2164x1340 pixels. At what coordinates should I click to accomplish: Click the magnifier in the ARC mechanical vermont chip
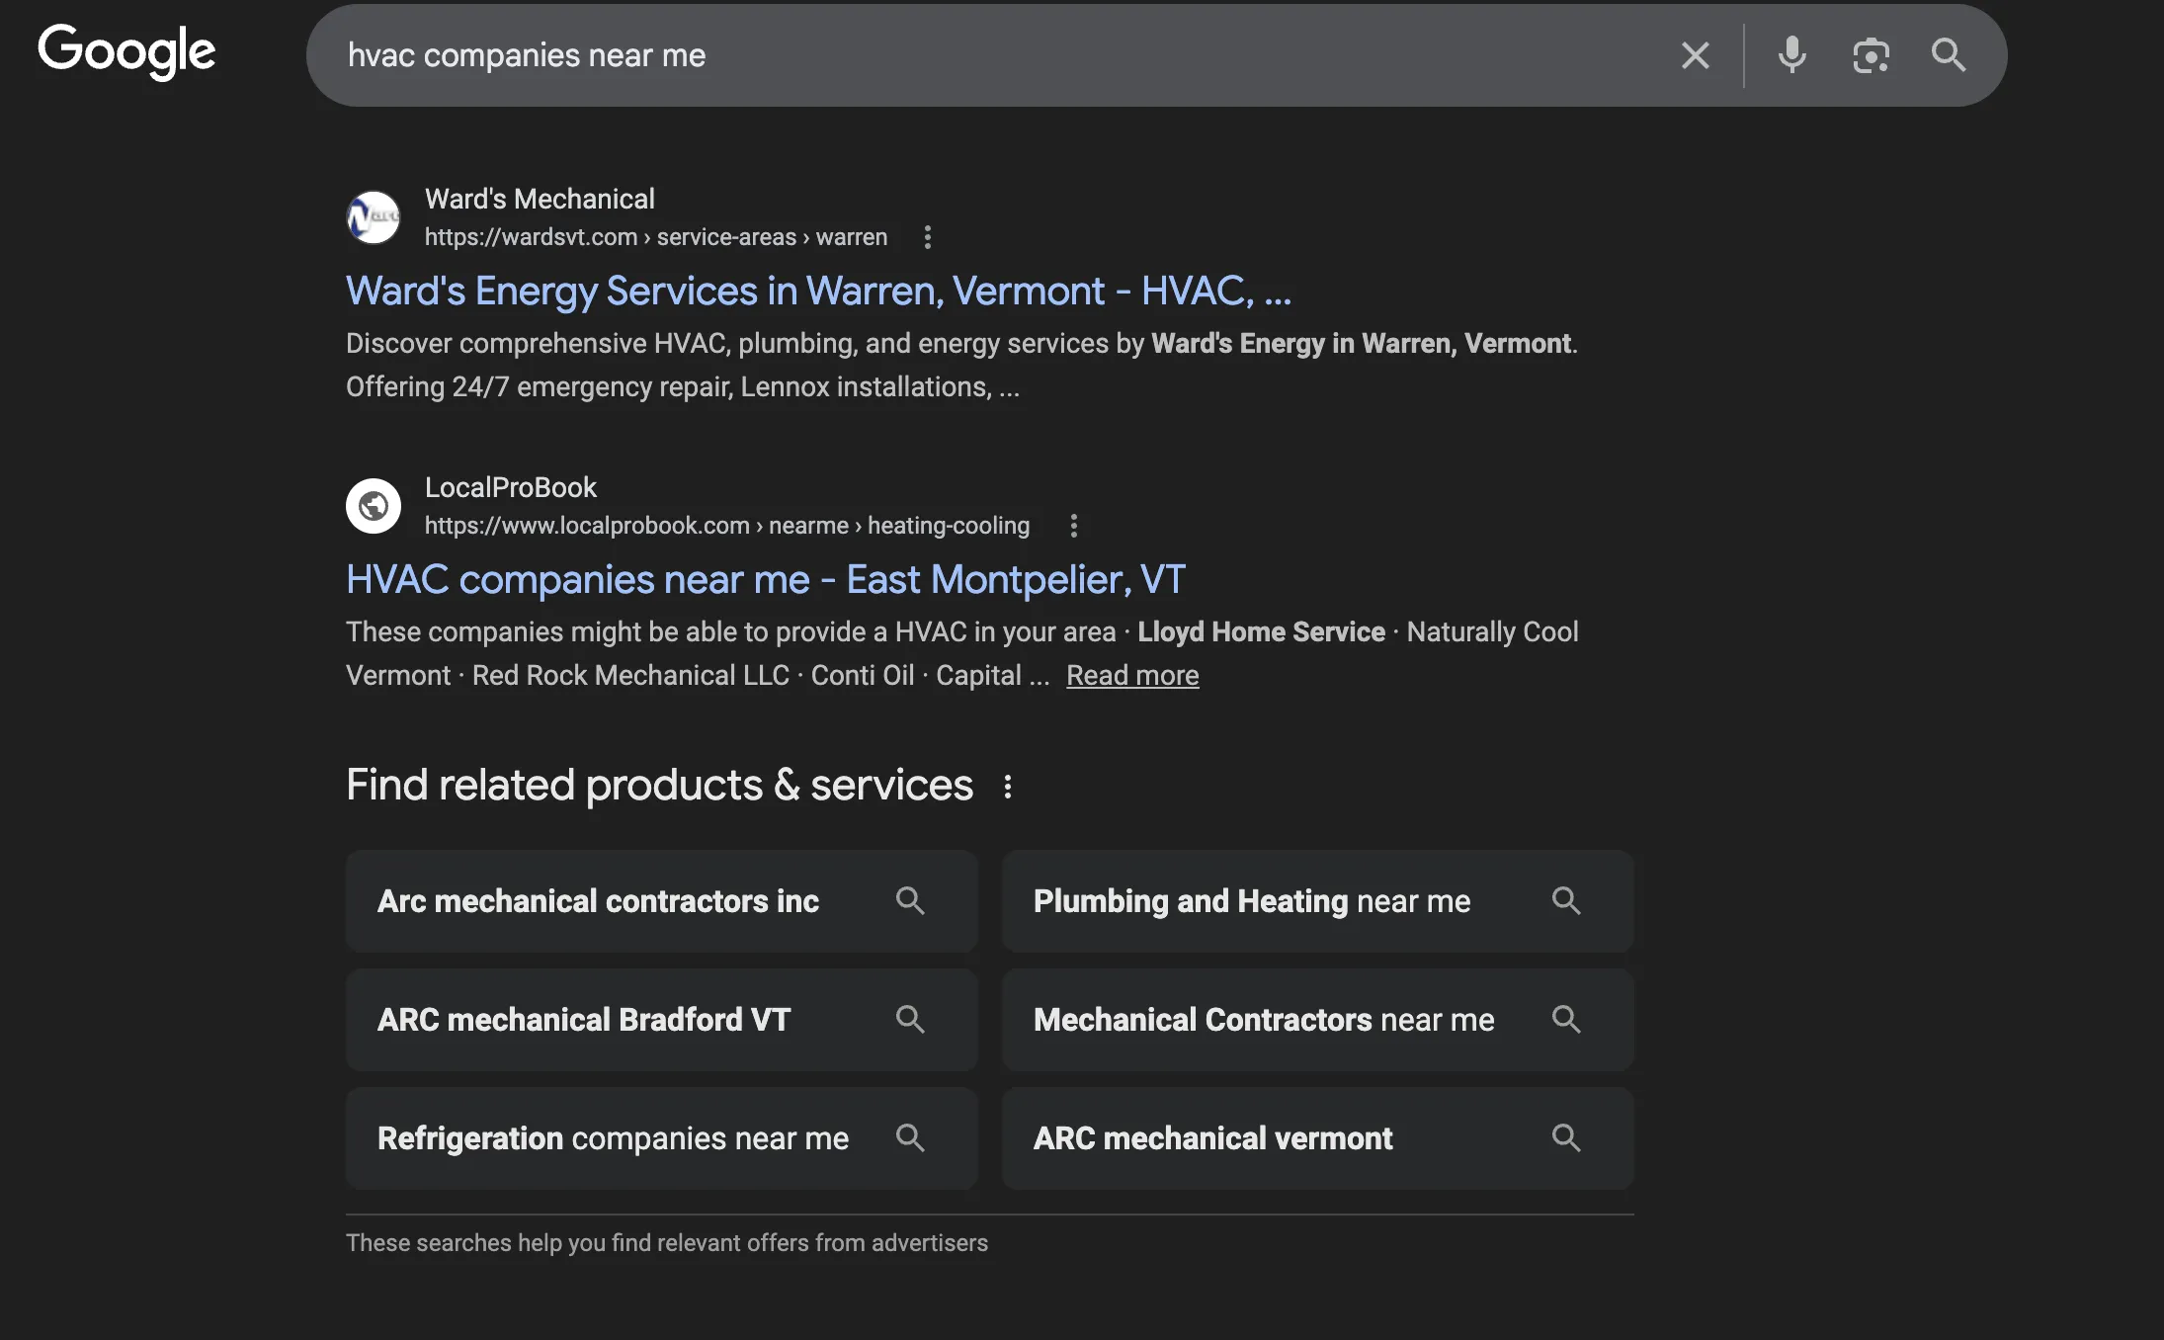(1566, 1137)
